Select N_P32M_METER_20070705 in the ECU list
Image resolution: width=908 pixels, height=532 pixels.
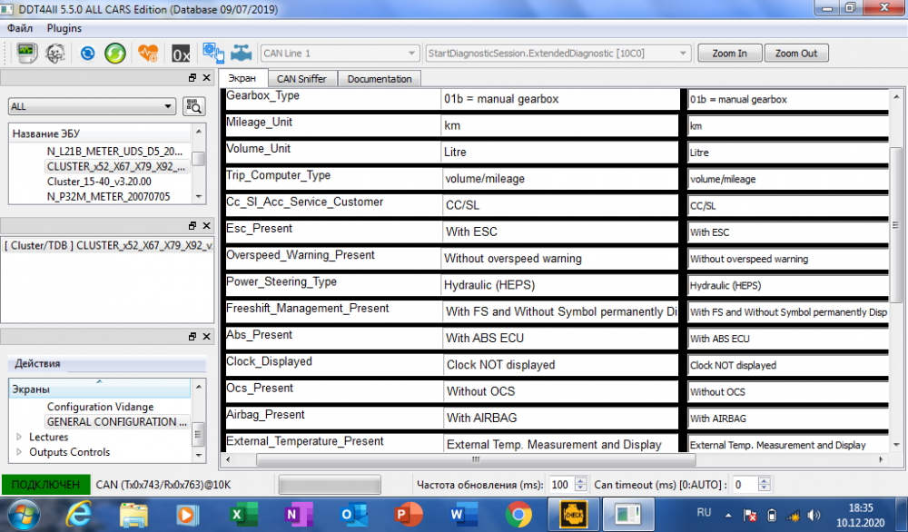click(108, 197)
